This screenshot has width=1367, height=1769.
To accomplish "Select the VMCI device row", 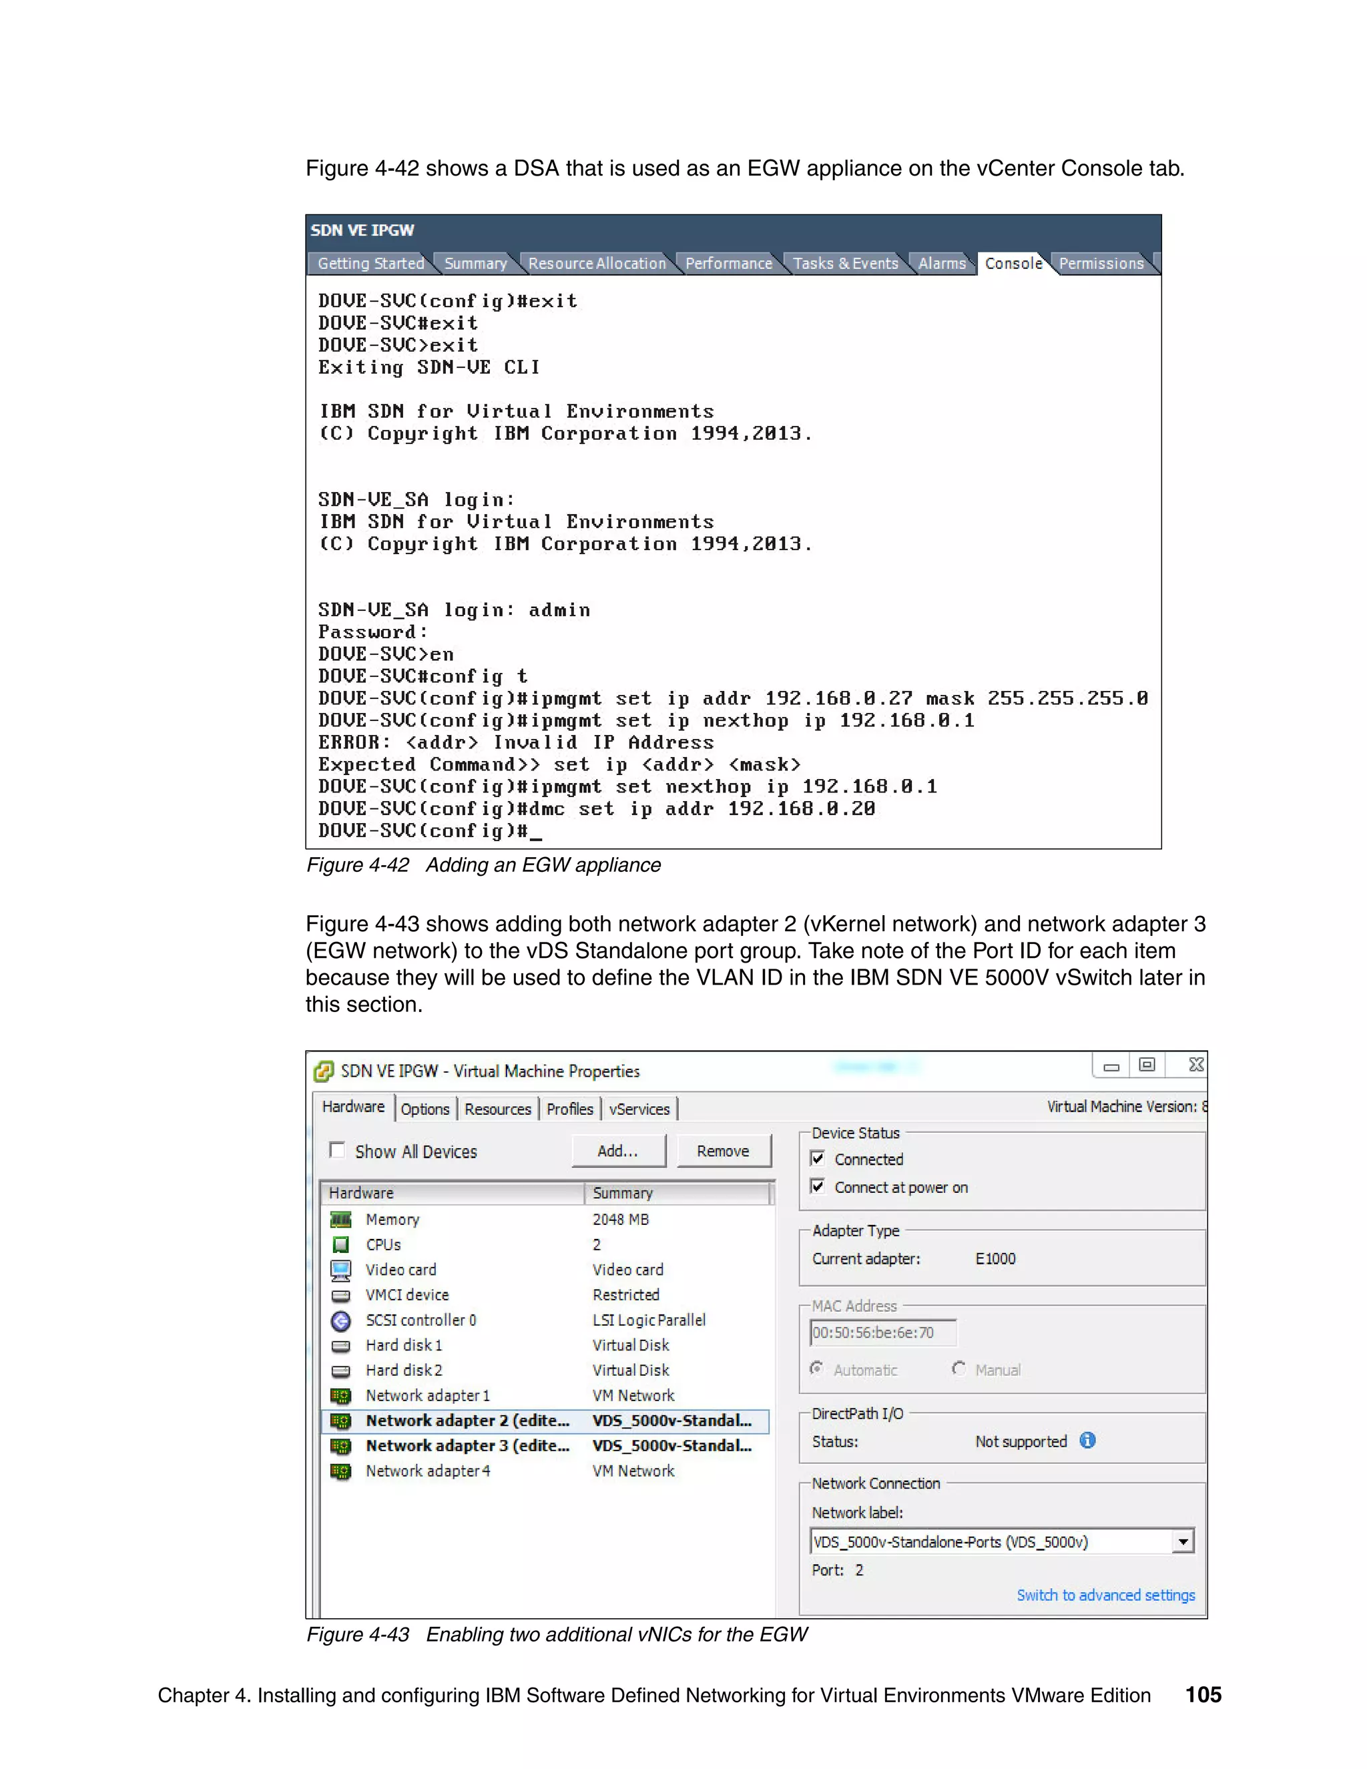I will (x=545, y=1294).
